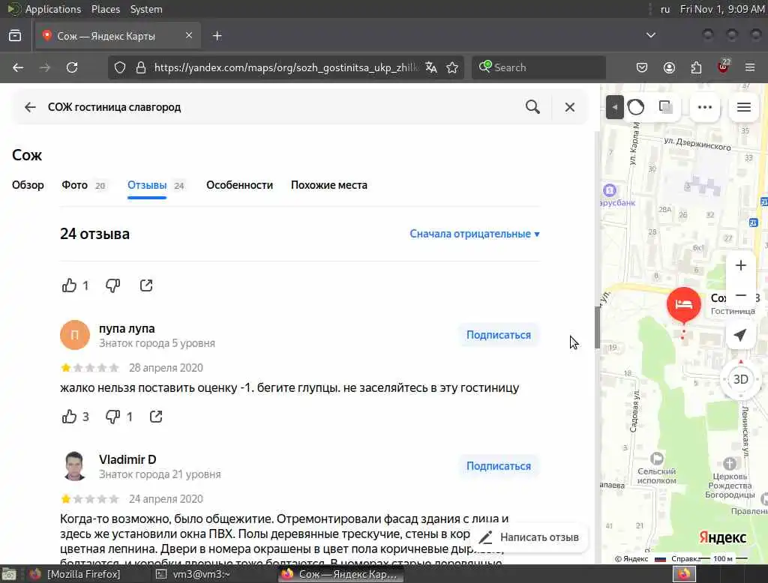Open Firefox recent tabs view icon
This screenshot has width=768, height=583.
tap(15, 36)
